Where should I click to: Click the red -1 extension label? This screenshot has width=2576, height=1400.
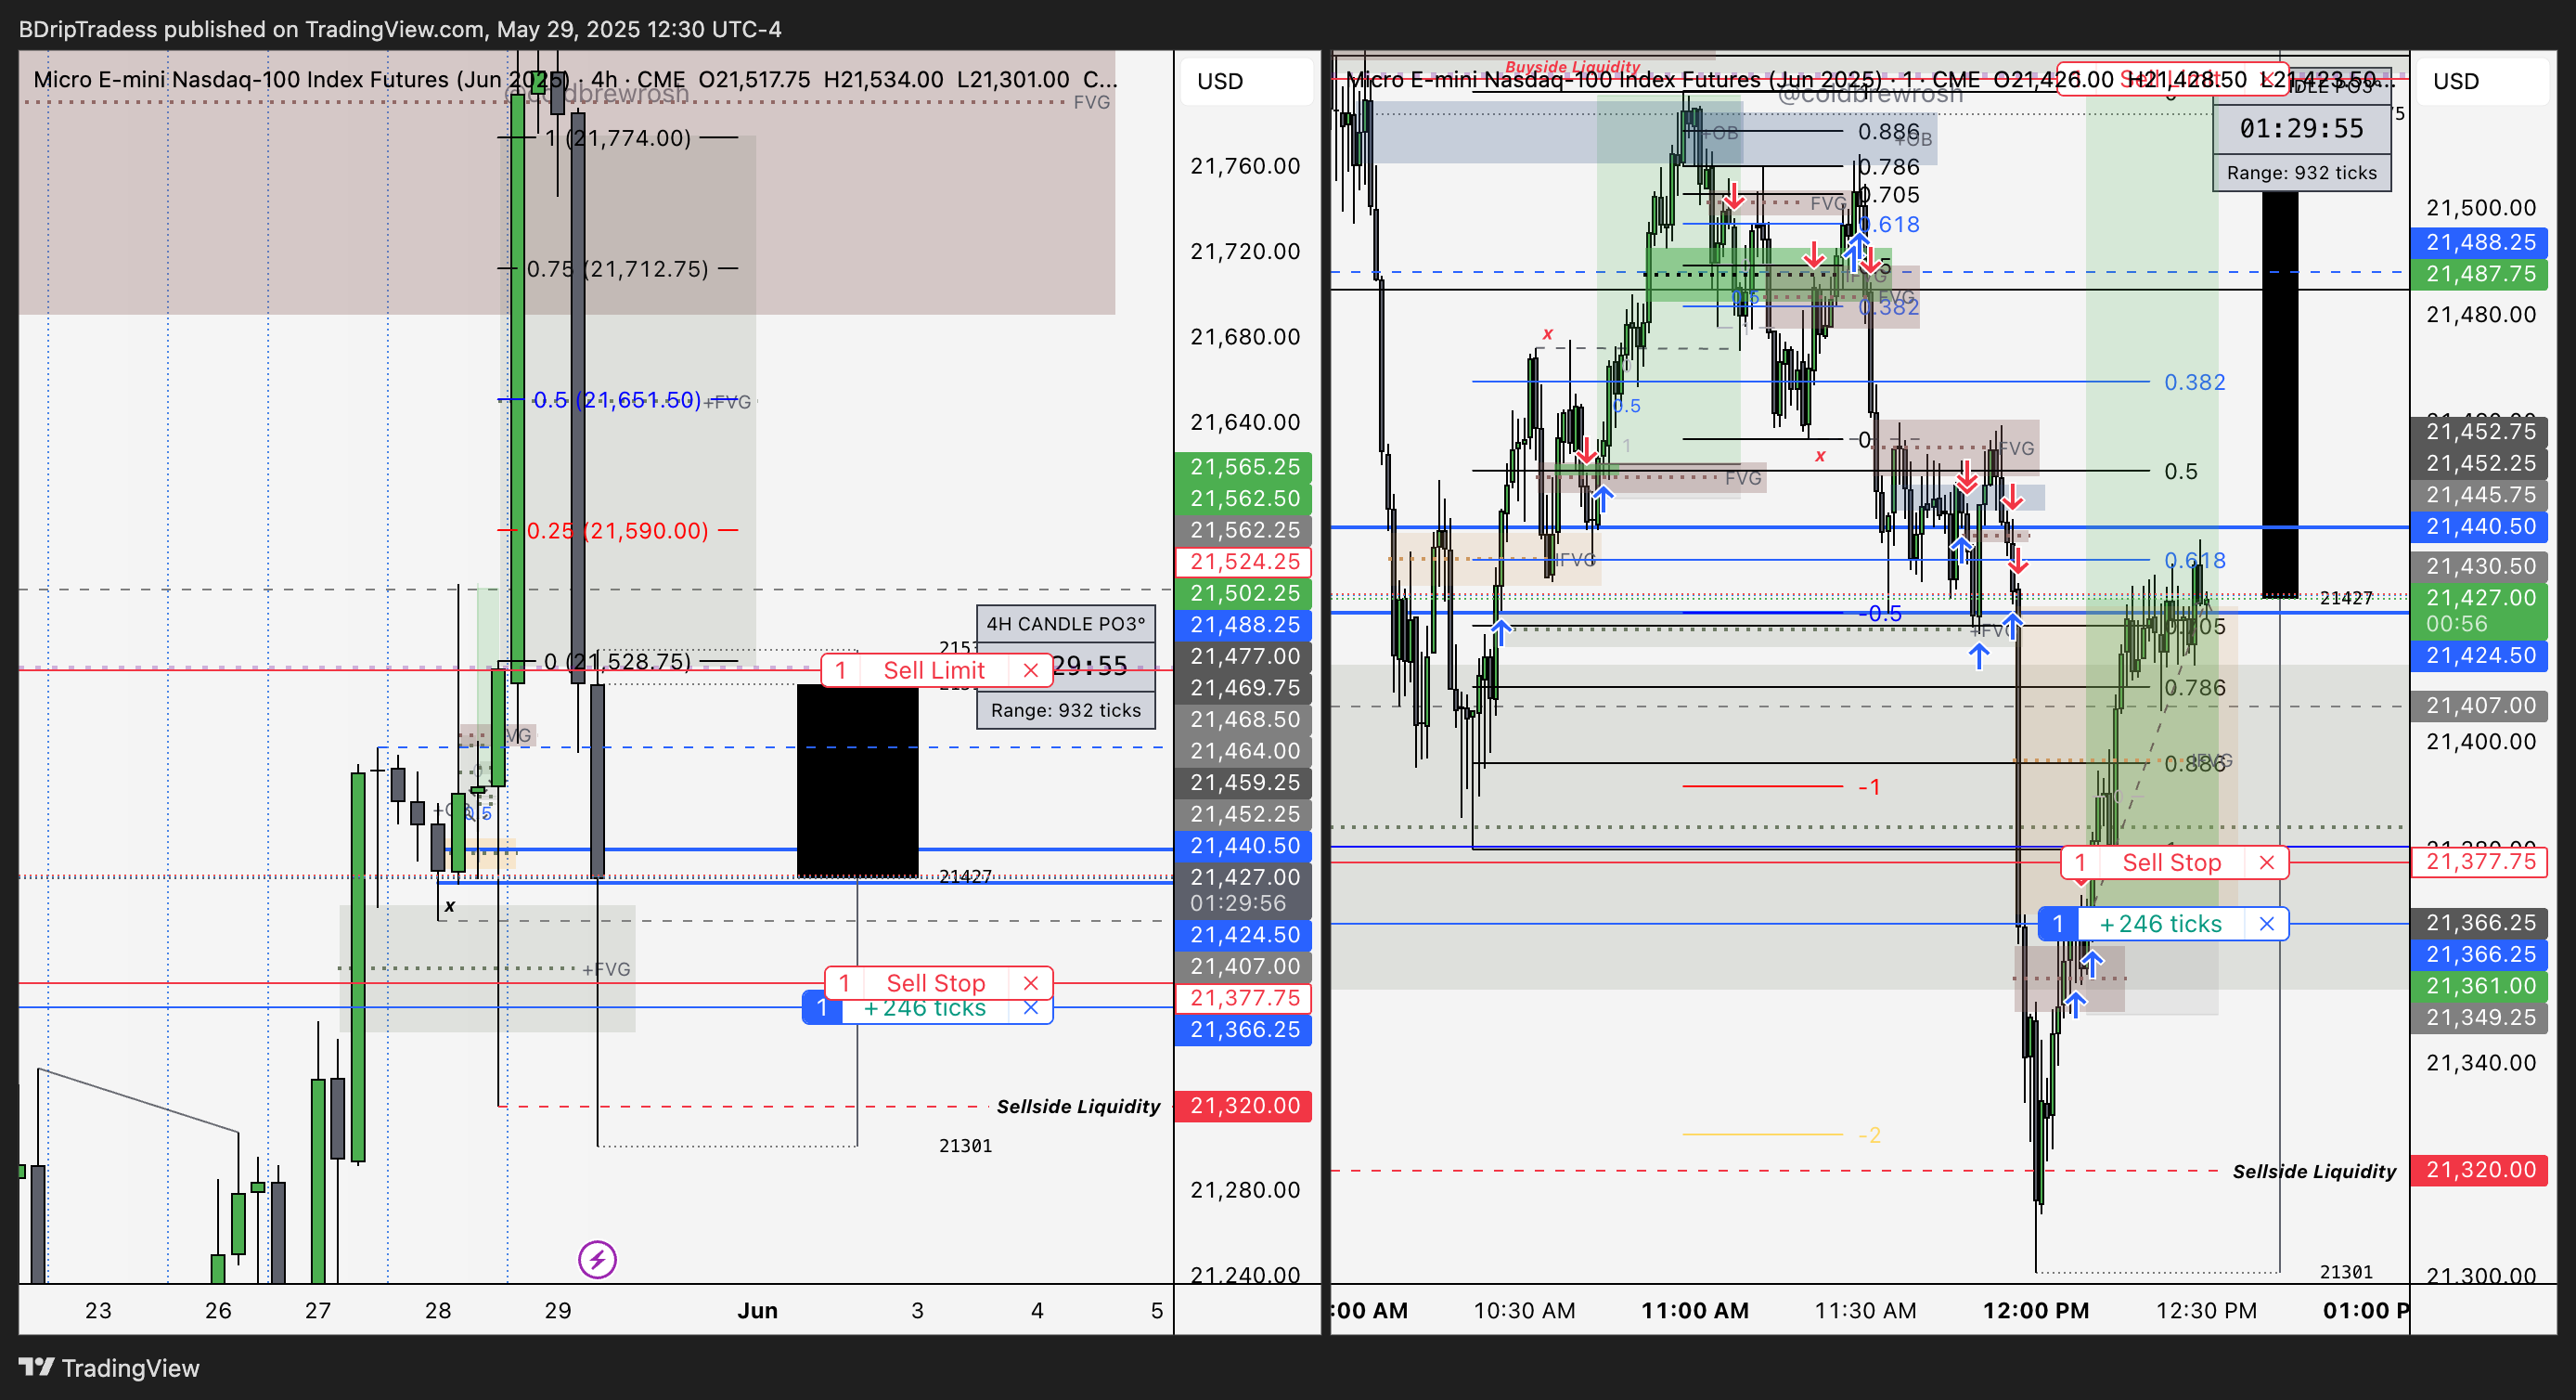[x=1869, y=787]
